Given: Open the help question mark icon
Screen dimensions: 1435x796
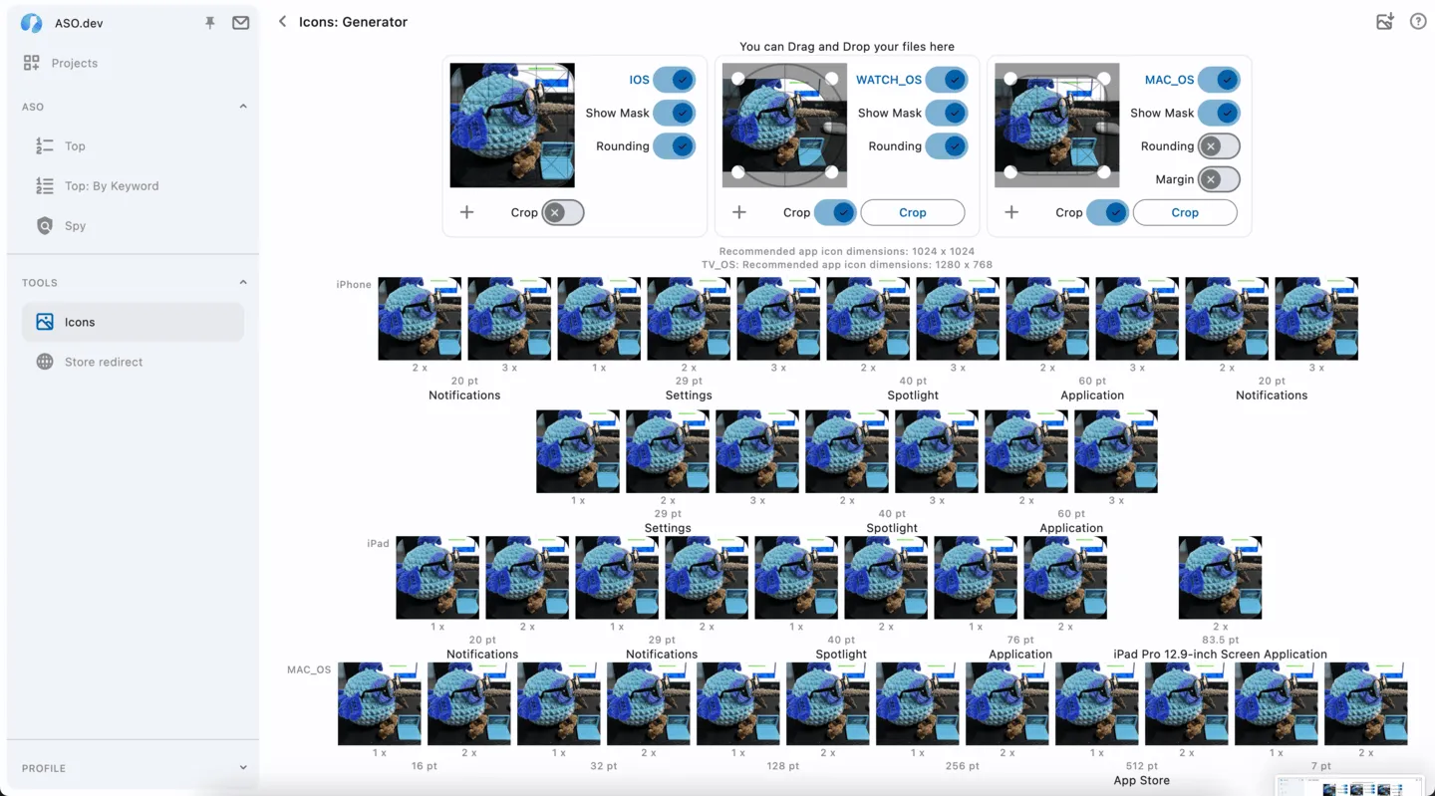Looking at the screenshot, I should click(x=1417, y=22).
